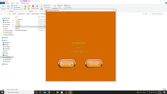Open the Application Tools tab
This screenshot has width=167, height=94.
coord(25,3)
